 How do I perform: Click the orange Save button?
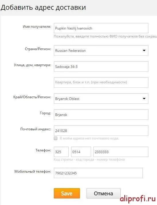pos(67,193)
